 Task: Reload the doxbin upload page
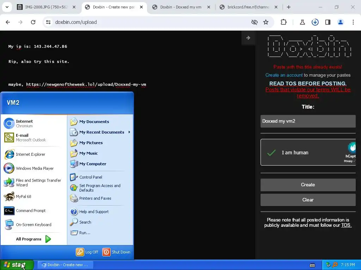point(33,22)
